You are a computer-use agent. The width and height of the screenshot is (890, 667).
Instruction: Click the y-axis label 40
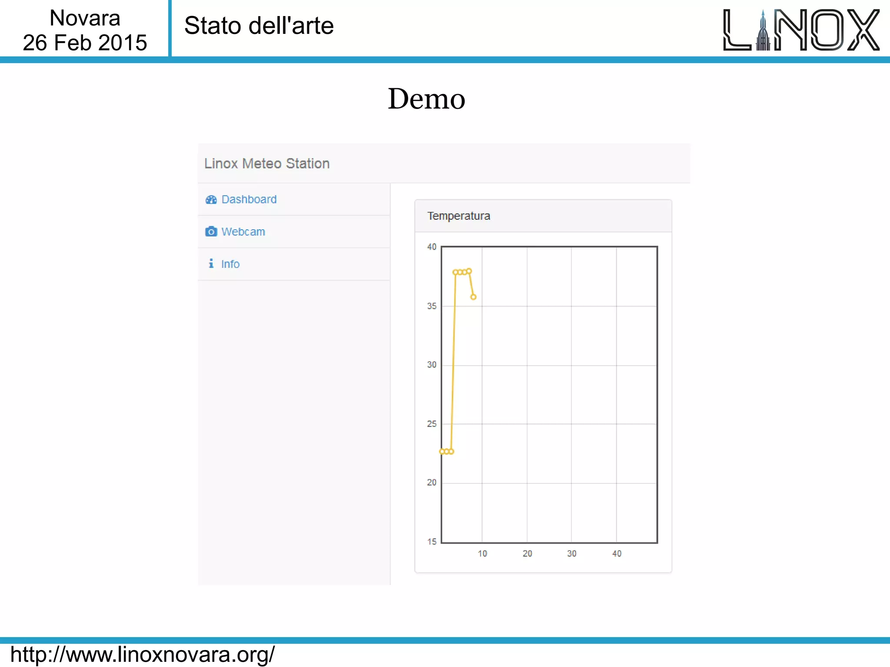(432, 247)
